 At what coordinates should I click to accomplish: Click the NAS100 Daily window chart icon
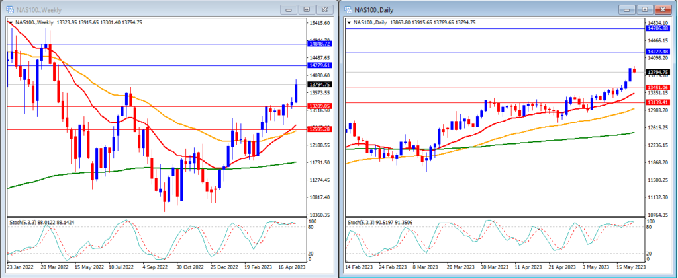(x=348, y=9)
